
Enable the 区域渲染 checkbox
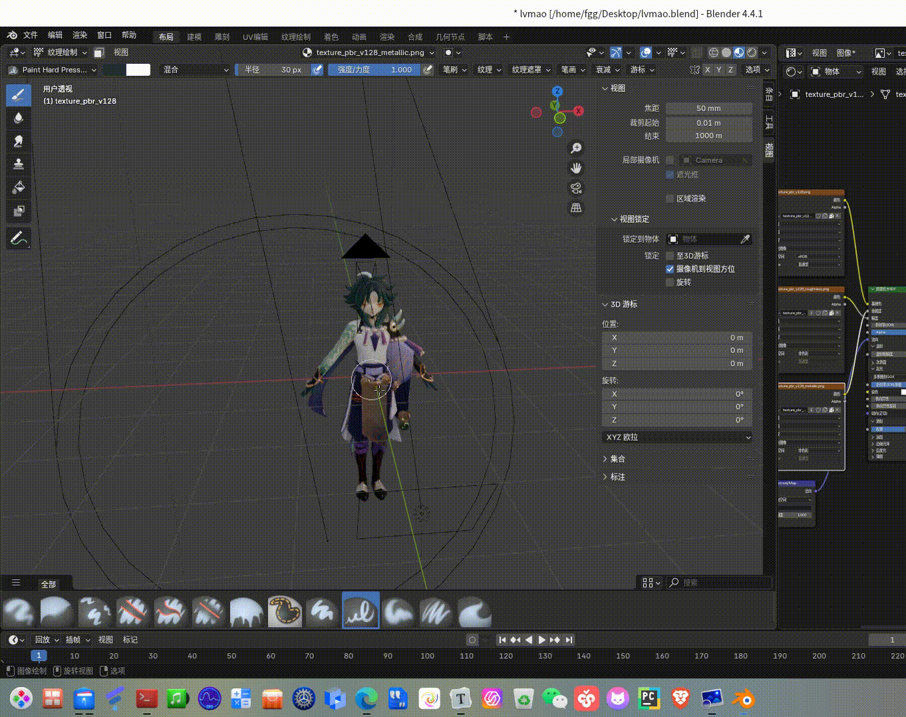670,199
